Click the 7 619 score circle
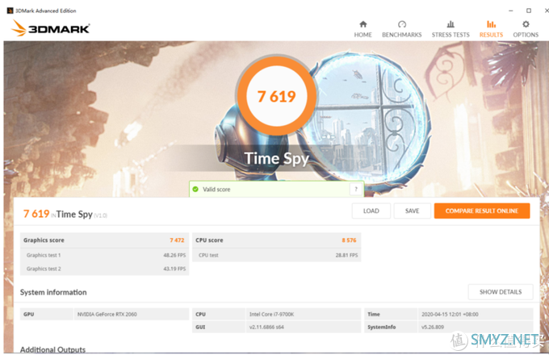This screenshot has height=355, width=549. (x=277, y=96)
